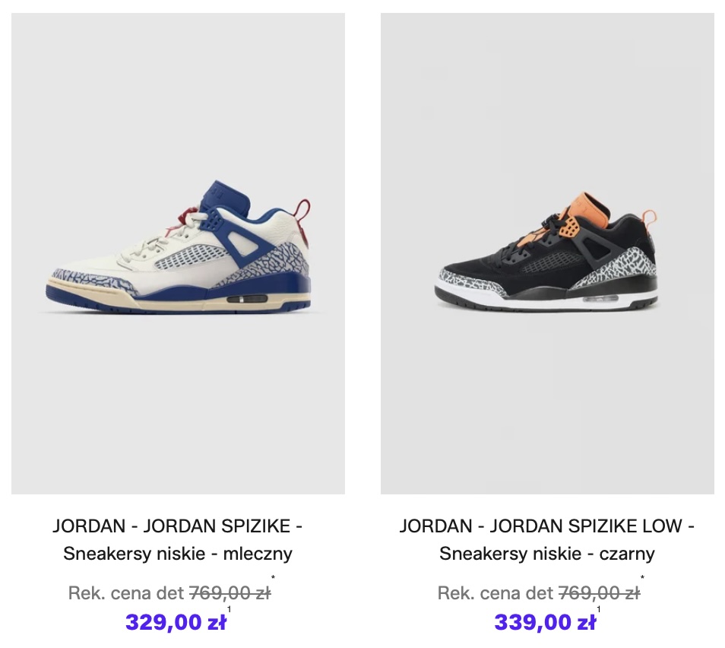Click 'Rek. cena det' label under the czarny sneaker
Image resolution: width=725 pixels, height=648 pixels.
pos(495,593)
